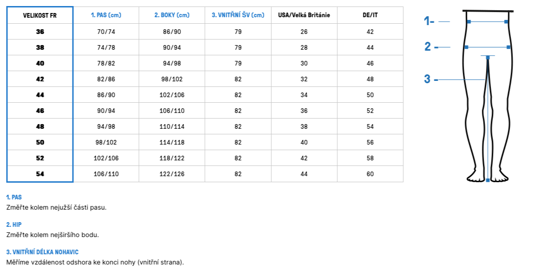Select FR size 36 in the first column
The width and height of the screenshot is (538, 271).
click(40, 32)
